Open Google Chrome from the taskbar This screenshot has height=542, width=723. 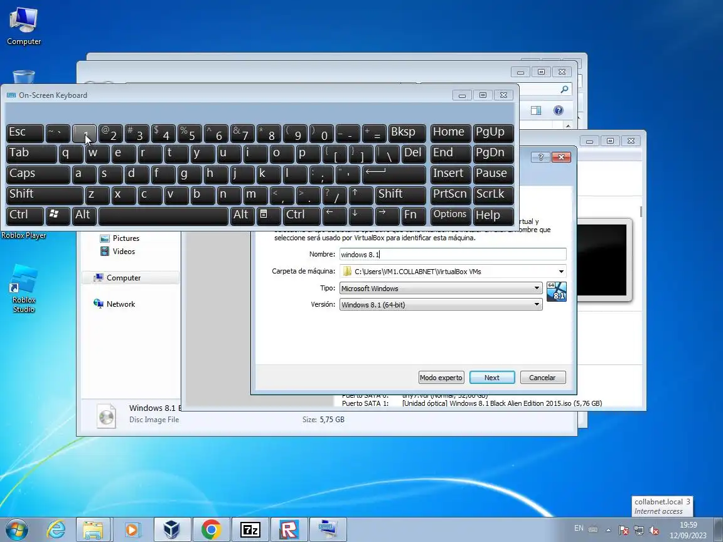pos(211,529)
